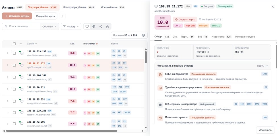This screenshot has width=277, height=136.
Task: Click the Добавить активы button
Action: click(x=17, y=16)
